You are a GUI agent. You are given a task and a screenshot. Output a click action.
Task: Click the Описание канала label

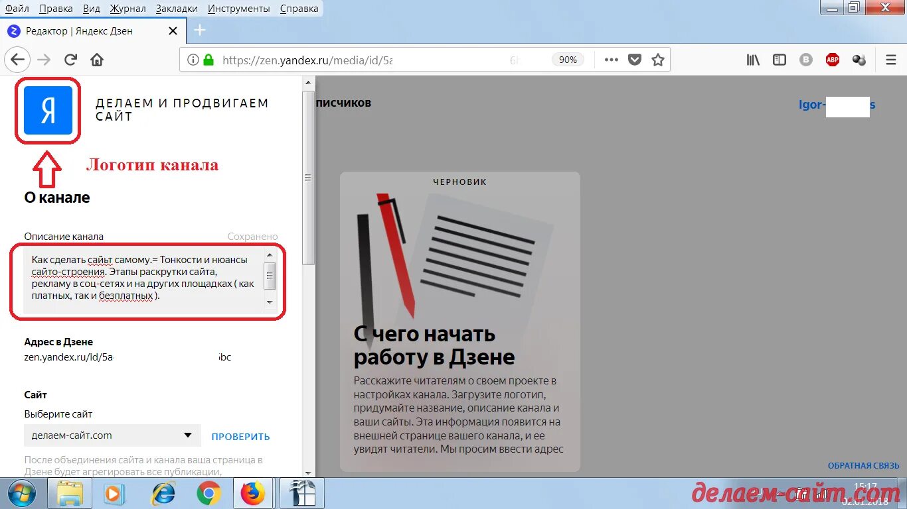coord(64,237)
